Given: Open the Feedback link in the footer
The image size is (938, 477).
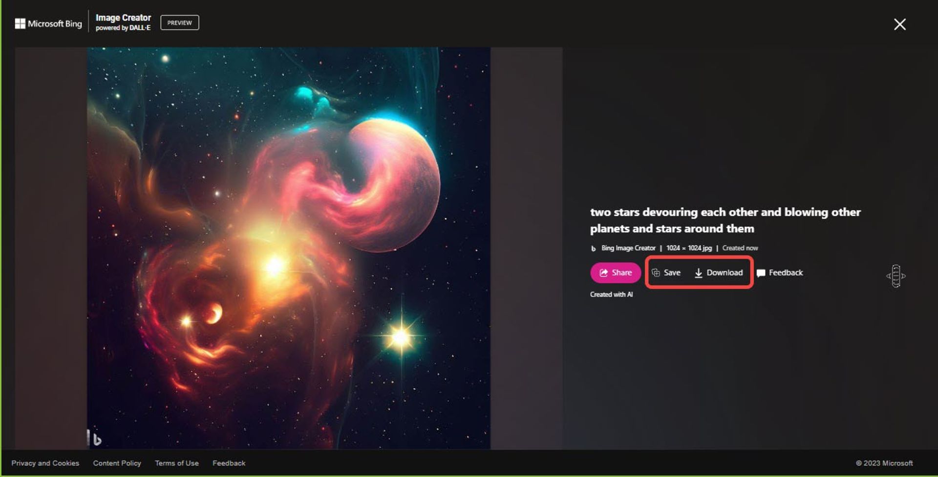Looking at the screenshot, I should 229,463.
